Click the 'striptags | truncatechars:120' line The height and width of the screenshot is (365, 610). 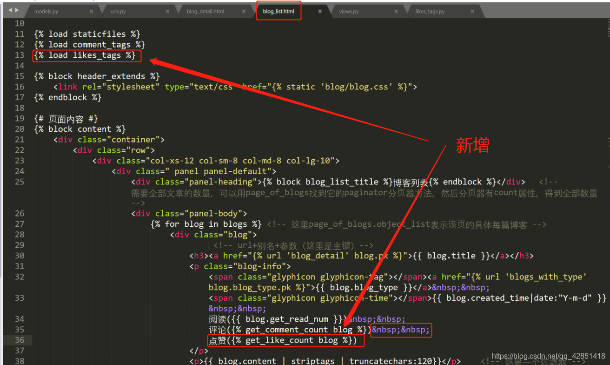[325, 361]
